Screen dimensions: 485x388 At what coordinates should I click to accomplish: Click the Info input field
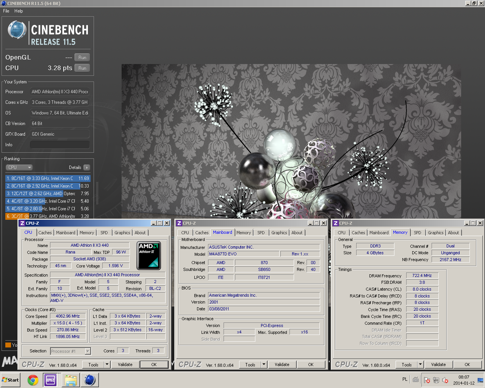[60, 145]
